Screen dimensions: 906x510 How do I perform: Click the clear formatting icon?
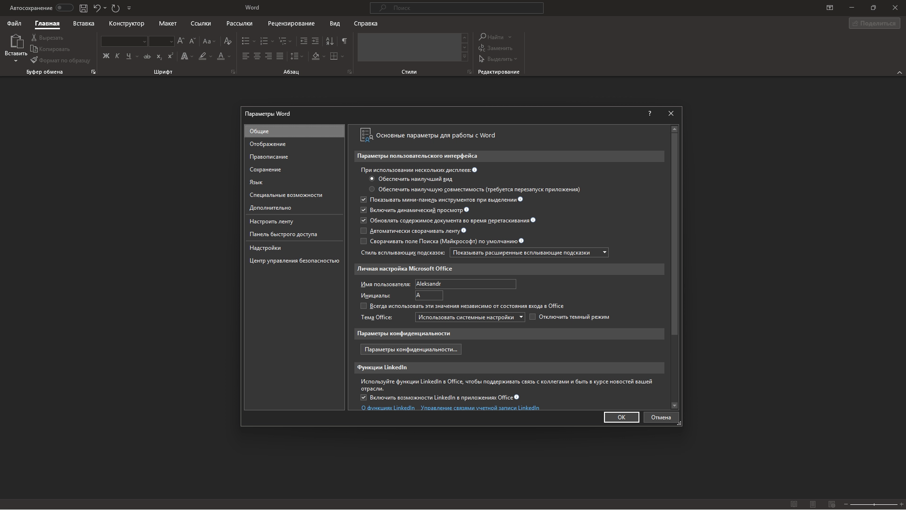coord(228,41)
